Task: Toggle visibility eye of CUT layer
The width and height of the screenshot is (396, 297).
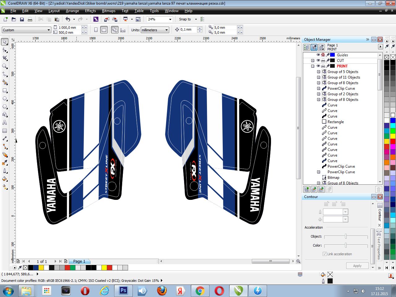Action: (x=318, y=61)
